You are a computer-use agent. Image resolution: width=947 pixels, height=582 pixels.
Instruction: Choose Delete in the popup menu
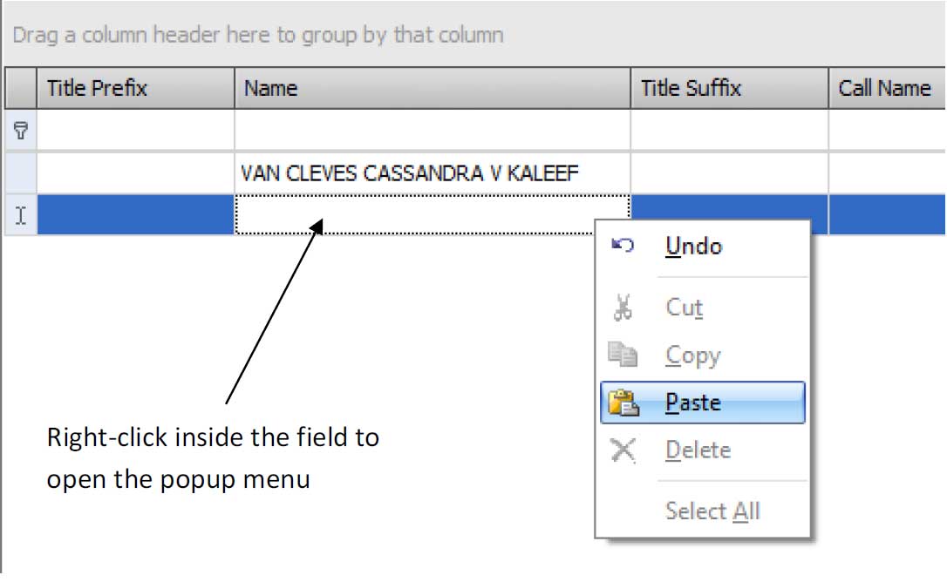point(698,450)
